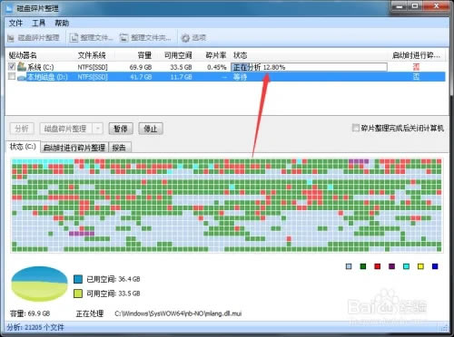
Task: Open the 工具 menu
Action: [x=39, y=23]
